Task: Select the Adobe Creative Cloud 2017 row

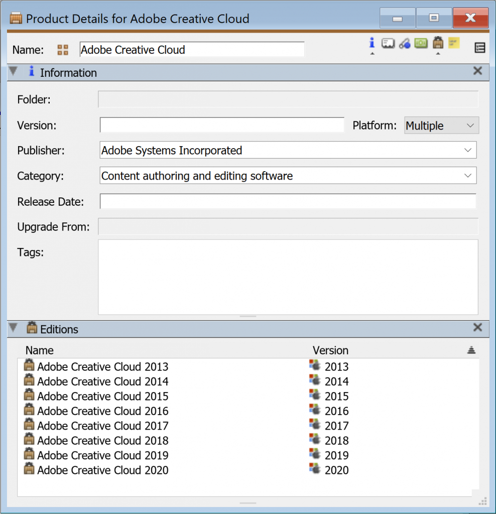Action: coord(248,425)
